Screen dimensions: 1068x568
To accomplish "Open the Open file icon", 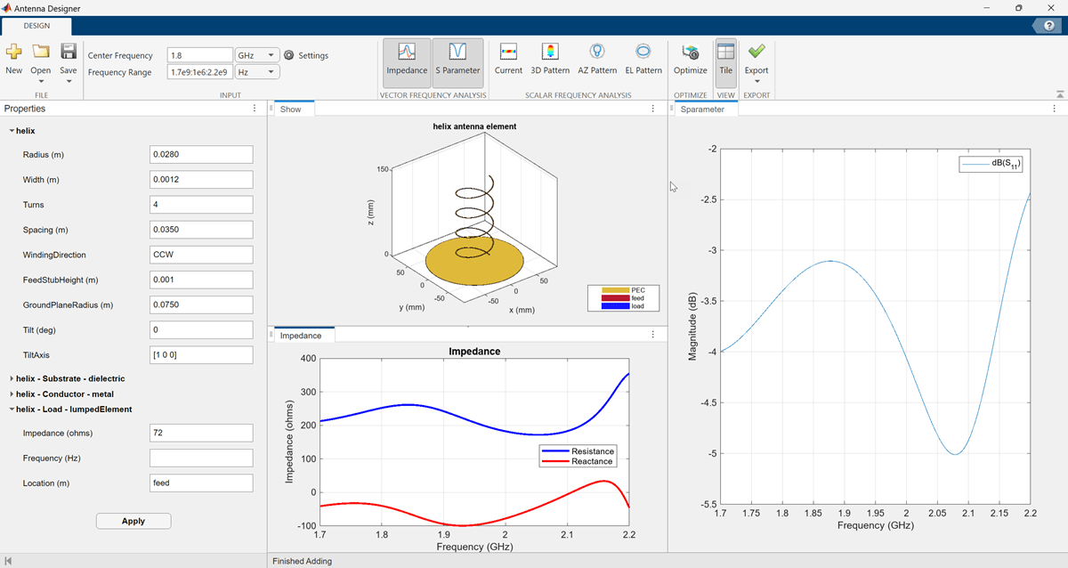I will click(x=40, y=53).
